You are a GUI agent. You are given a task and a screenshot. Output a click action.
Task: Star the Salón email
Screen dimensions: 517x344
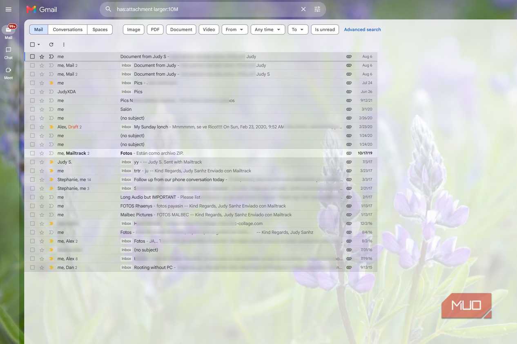coord(42,109)
